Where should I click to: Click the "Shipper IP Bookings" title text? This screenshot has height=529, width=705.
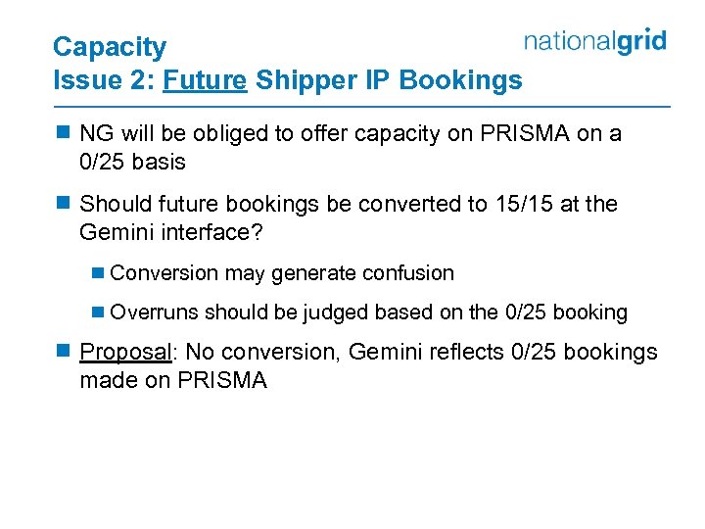coord(389,80)
